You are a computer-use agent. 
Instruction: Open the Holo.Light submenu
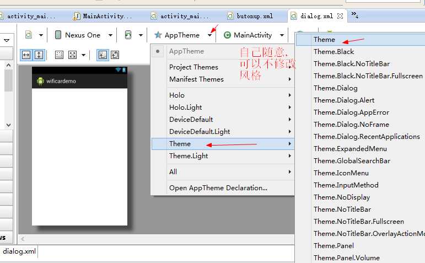click(223, 108)
